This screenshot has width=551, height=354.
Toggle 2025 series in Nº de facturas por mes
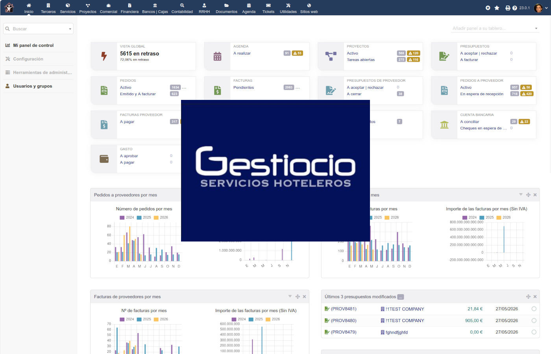pyautogui.click(x=144, y=319)
